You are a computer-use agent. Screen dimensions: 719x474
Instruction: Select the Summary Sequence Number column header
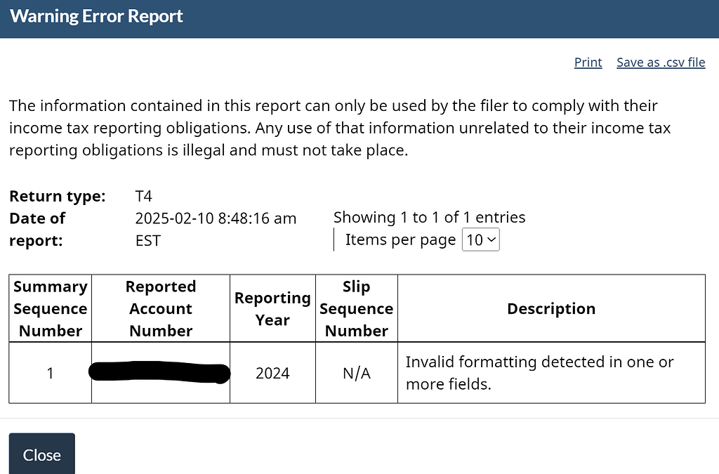pos(51,308)
